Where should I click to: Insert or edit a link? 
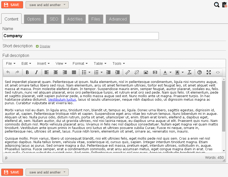(x=127, y=72)
